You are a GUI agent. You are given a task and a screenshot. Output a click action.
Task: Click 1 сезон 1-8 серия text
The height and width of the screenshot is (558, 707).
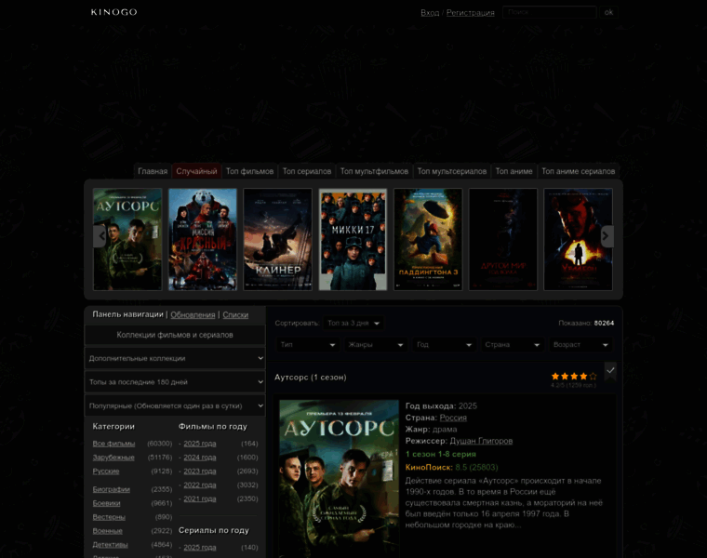pyautogui.click(x=441, y=455)
